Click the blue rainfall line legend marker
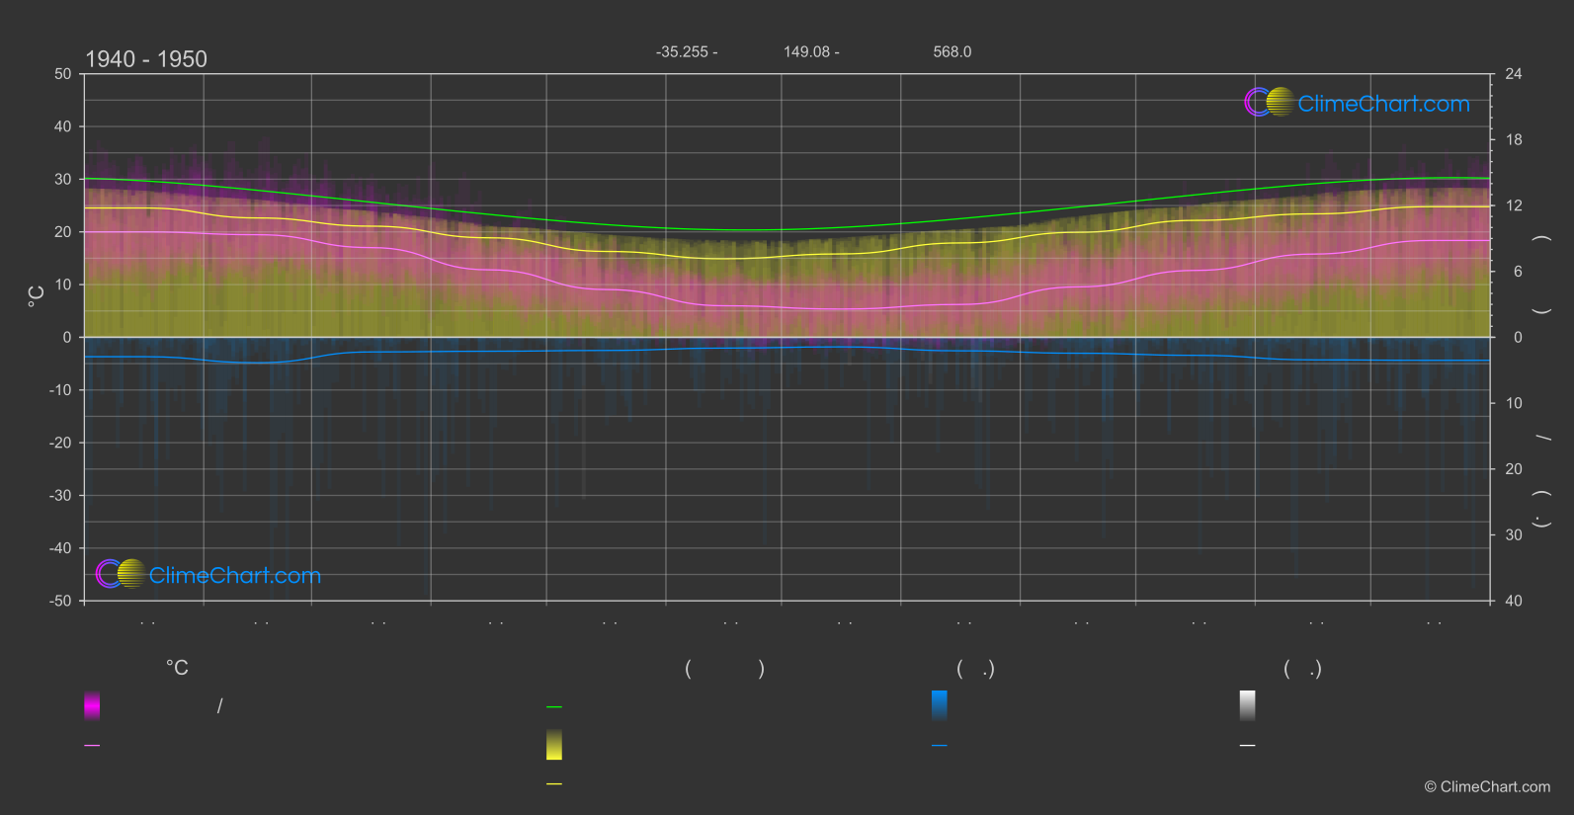This screenshot has height=815, width=1574. [x=940, y=746]
